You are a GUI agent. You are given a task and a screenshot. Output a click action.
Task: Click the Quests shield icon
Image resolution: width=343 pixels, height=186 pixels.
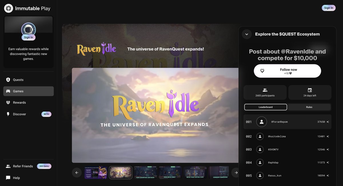click(8, 80)
